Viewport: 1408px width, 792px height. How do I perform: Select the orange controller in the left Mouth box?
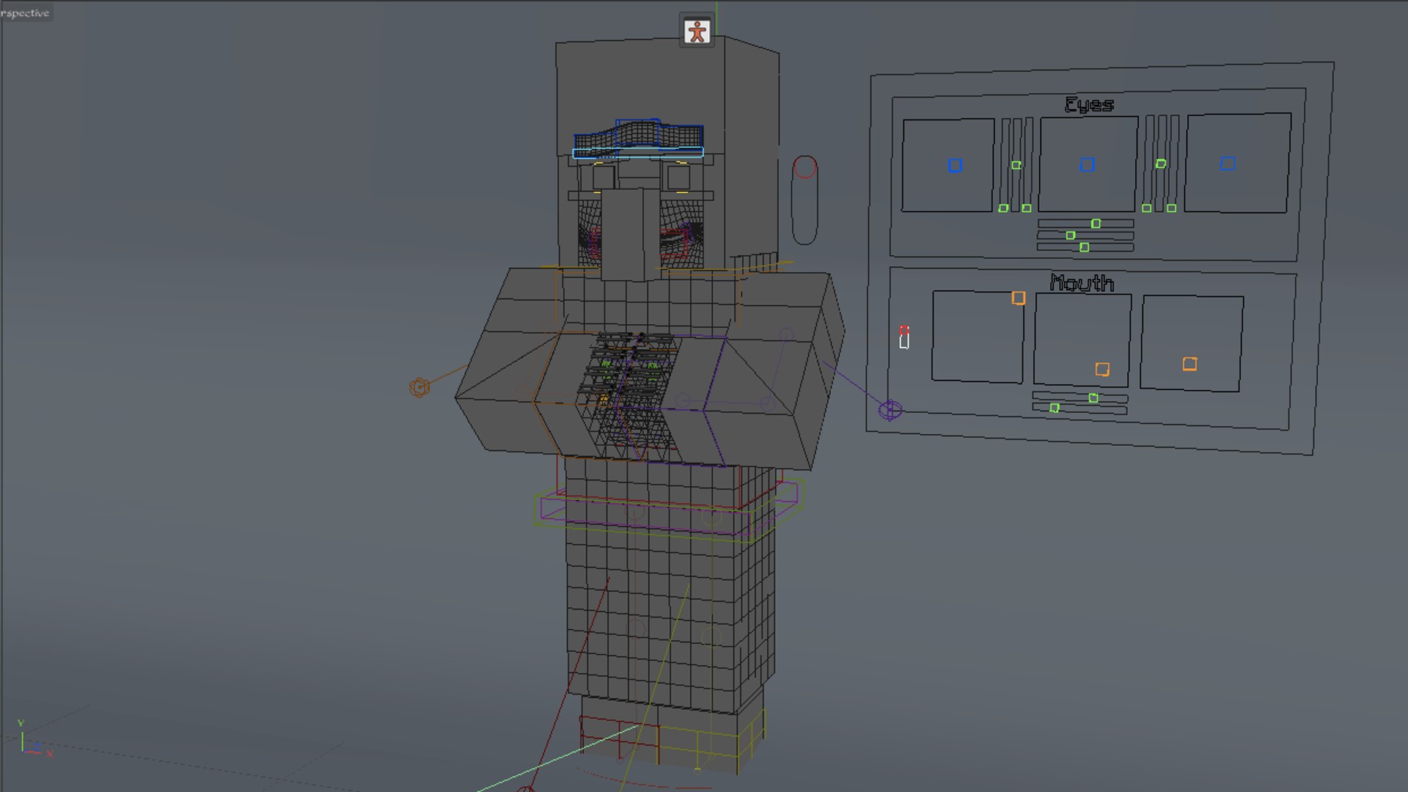tap(1019, 298)
